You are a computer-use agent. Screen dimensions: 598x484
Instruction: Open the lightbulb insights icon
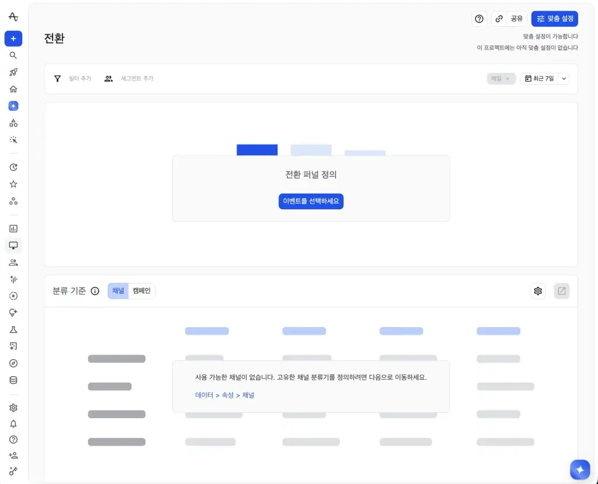tap(13, 313)
